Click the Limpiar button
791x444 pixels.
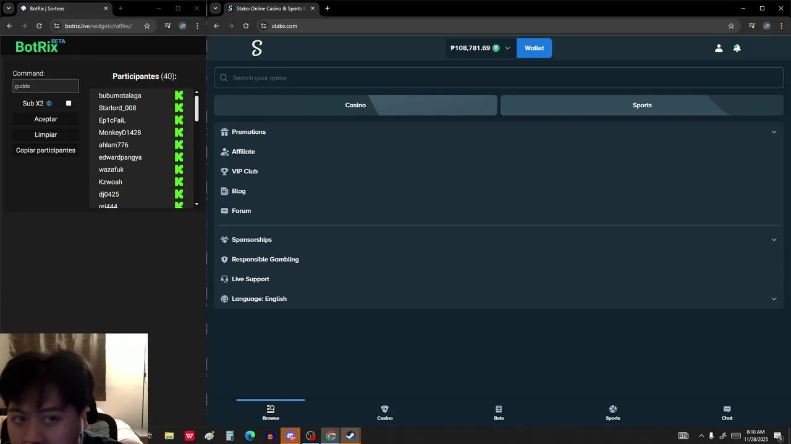pos(46,134)
